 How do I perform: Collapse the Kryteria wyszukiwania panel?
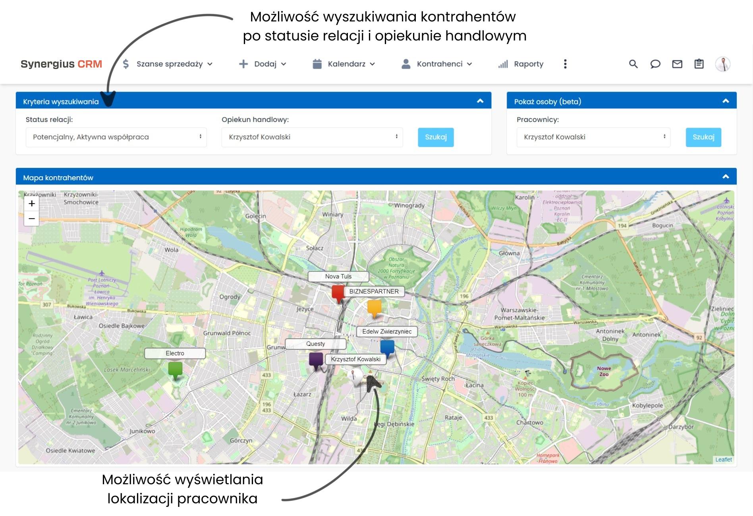480,100
